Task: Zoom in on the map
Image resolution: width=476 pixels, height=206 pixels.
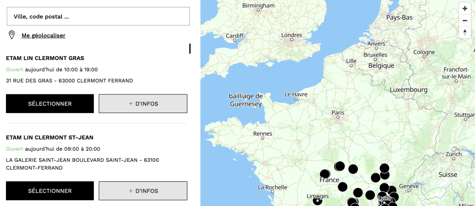Action: (x=464, y=8)
